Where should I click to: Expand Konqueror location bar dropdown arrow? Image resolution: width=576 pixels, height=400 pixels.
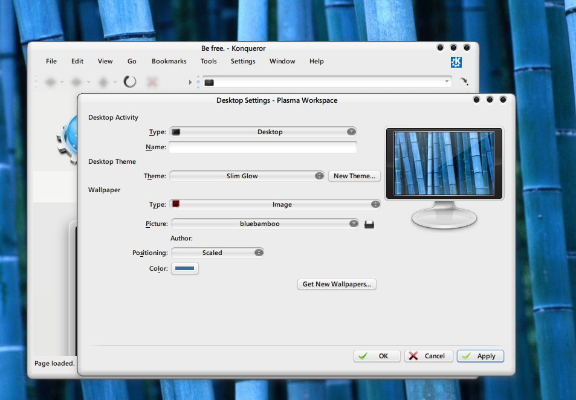(447, 81)
